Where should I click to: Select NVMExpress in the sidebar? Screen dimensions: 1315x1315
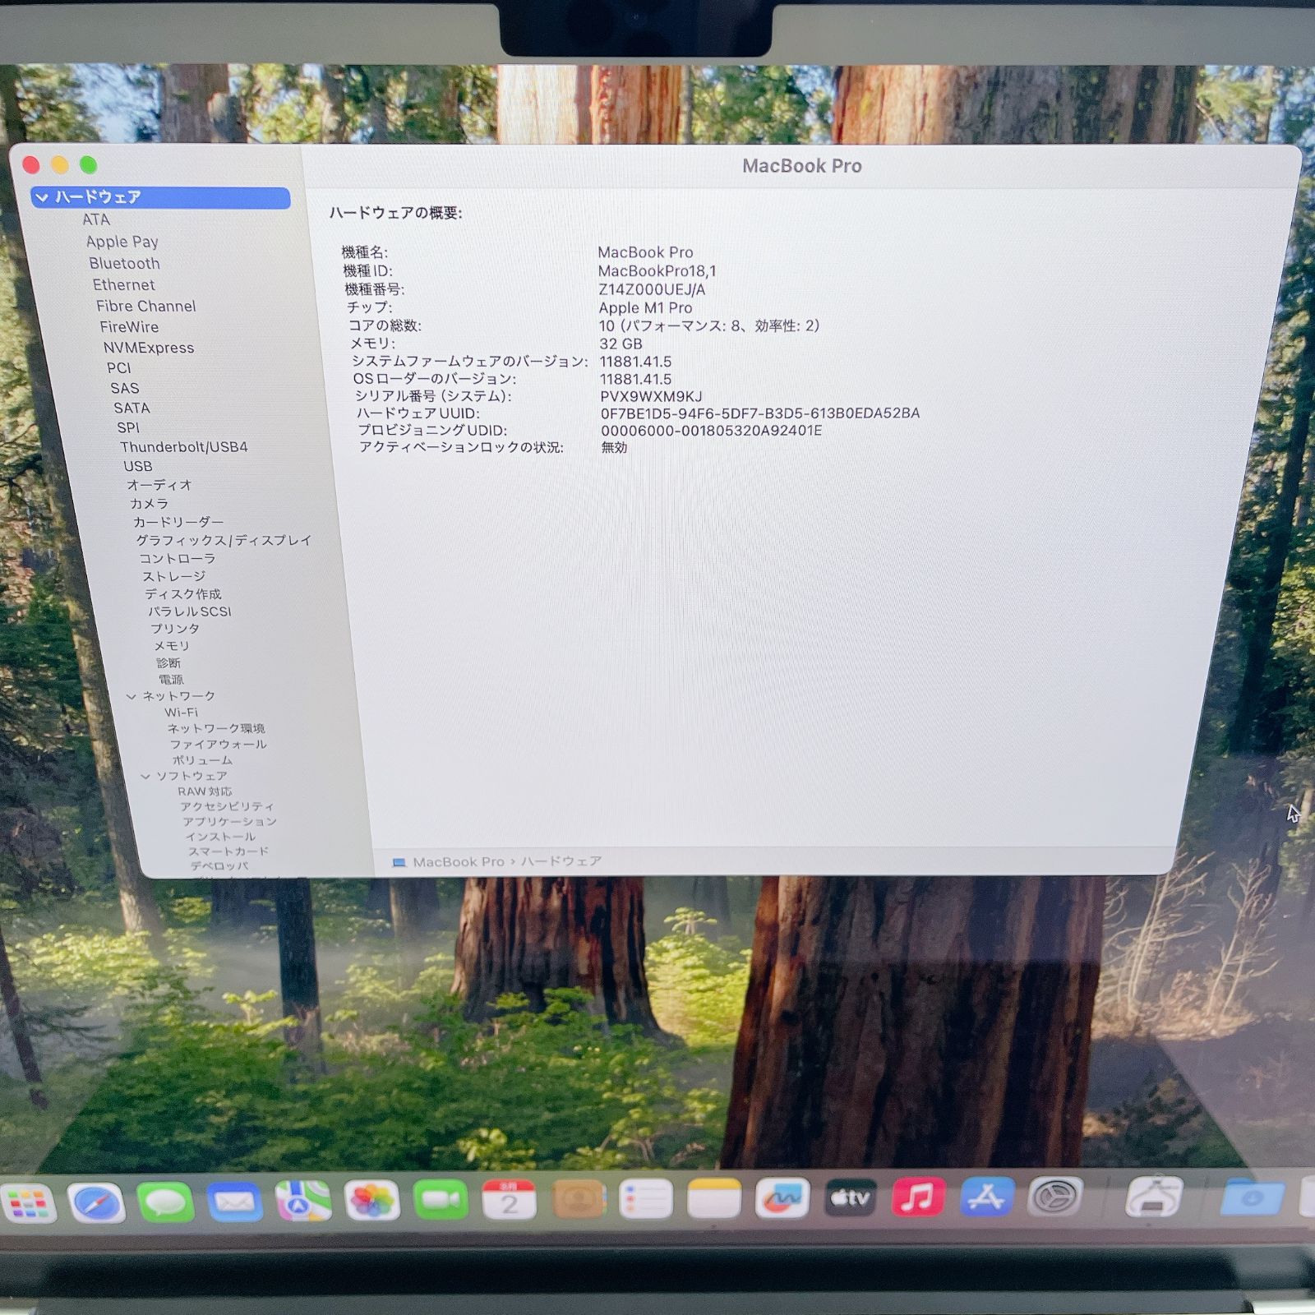(x=149, y=348)
